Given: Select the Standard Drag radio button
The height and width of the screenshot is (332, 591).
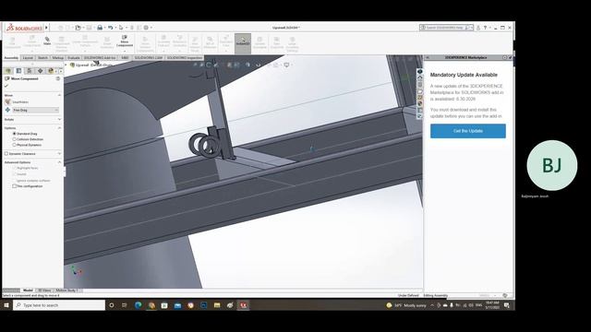Looking at the screenshot, I should pos(15,134).
